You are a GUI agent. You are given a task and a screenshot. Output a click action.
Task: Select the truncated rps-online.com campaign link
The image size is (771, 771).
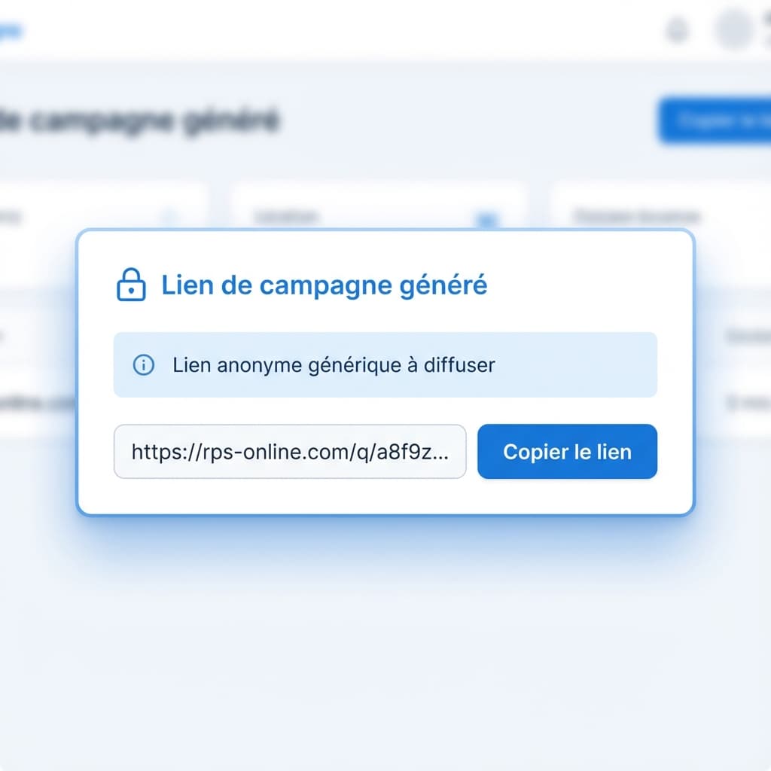point(290,452)
